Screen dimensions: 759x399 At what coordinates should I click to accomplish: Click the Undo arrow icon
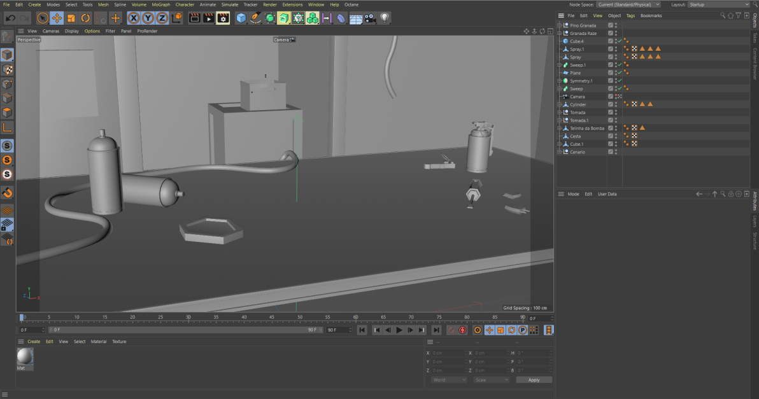click(11, 18)
